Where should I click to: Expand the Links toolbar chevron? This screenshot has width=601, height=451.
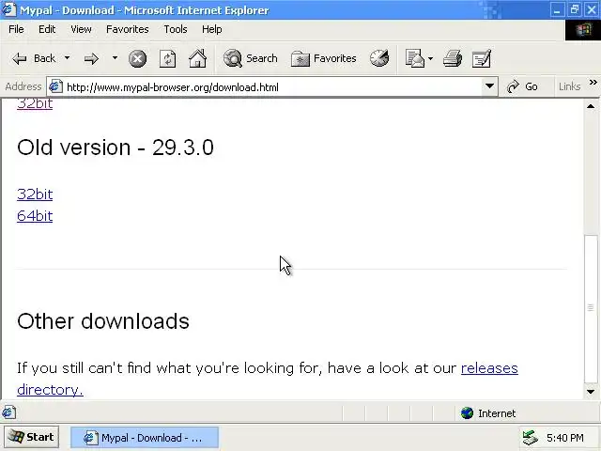593,83
